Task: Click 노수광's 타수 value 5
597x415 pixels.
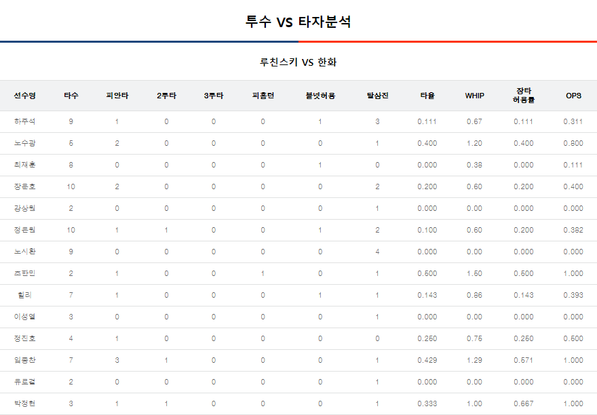Action: pyautogui.click(x=71, y=143)
